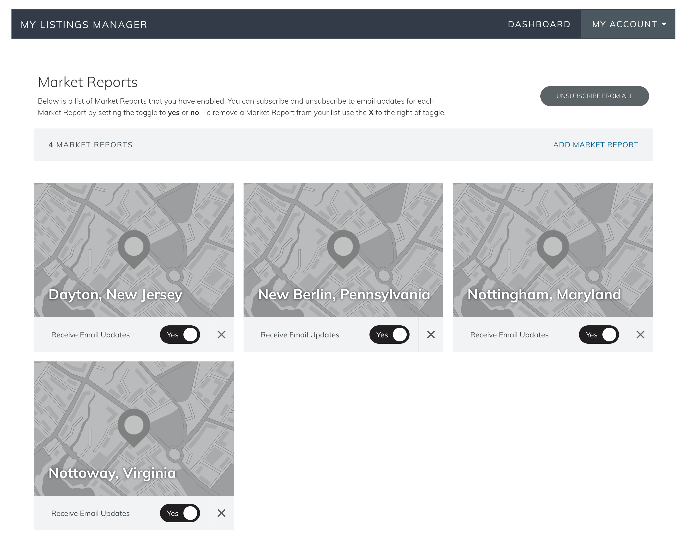Click the My Account caret arrow
The height and width of the screenshot is (542, 688).
pyautogui.click(x=664, y=24)
